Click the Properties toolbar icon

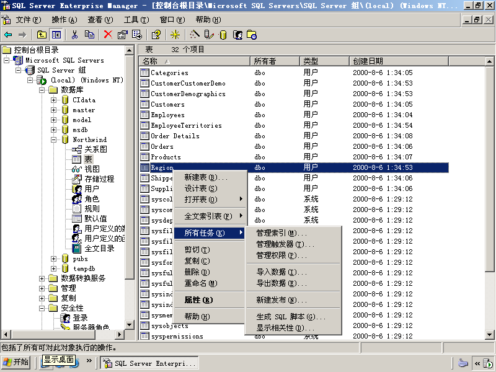pyautogui.click(x=122, y=35)
